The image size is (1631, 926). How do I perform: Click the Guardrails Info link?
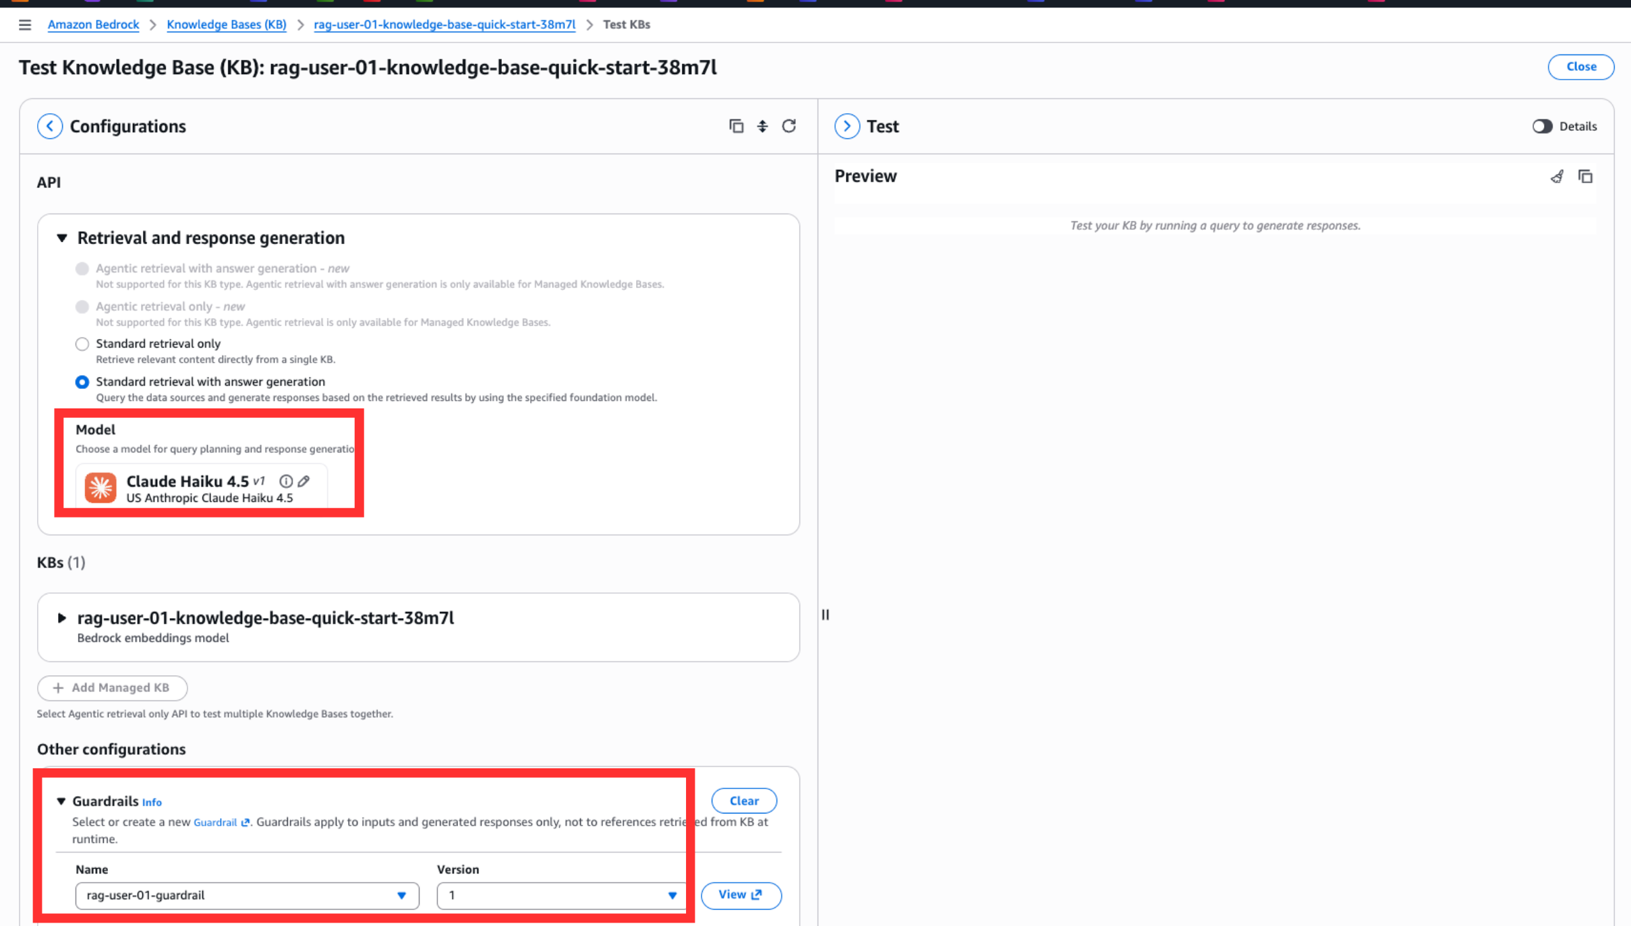[152, 802]
